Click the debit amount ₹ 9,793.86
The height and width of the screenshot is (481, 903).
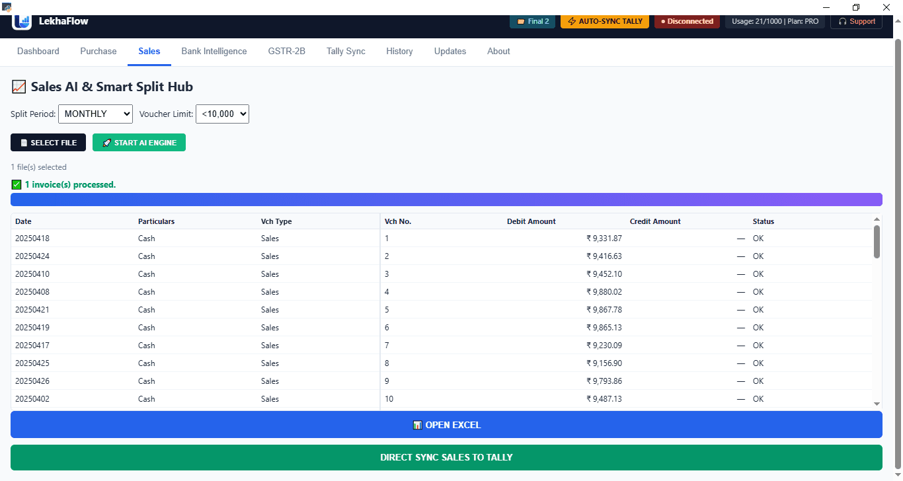click(604, 381)
